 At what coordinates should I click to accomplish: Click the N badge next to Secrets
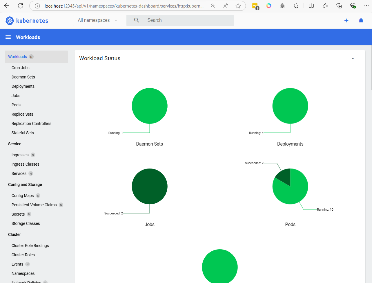(x=29, y=214)
